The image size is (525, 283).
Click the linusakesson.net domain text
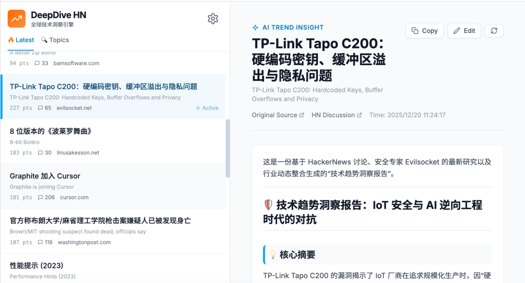pyautogui.click(x=78, y=153)
